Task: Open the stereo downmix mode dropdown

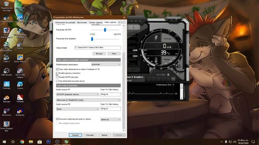Action: [x=110, y=120]
